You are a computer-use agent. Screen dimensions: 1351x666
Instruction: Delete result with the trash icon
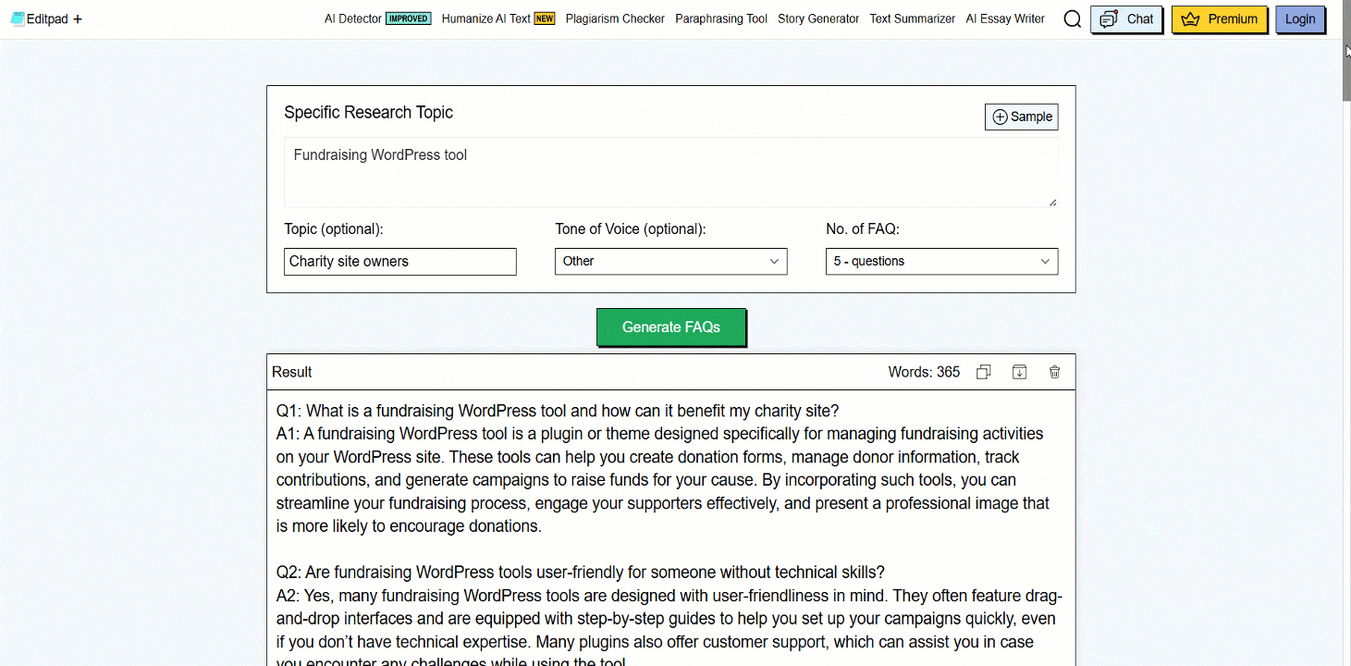(1054, 372)
